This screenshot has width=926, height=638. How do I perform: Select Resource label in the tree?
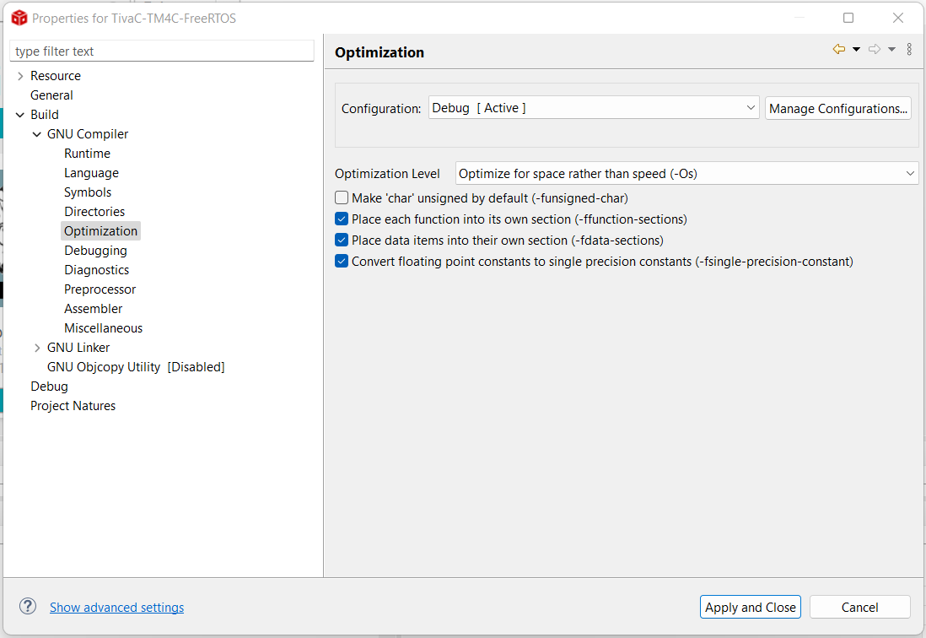(56, 76)
